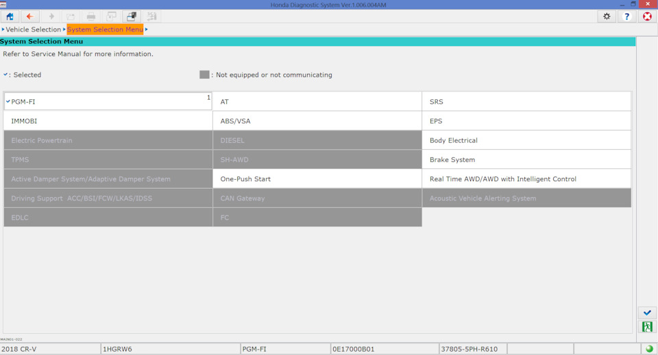Click the Print toolbar icon
Screen dimensions: 658x355
point(90,16)
